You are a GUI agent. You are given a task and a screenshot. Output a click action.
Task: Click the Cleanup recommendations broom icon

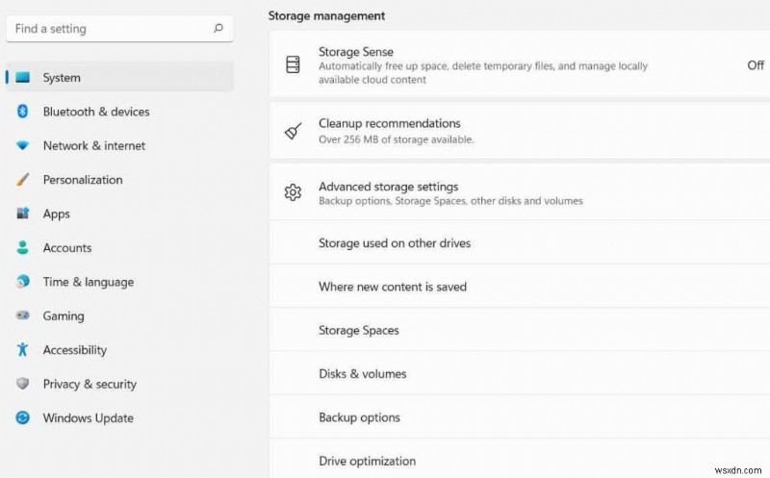pos(294,131)
